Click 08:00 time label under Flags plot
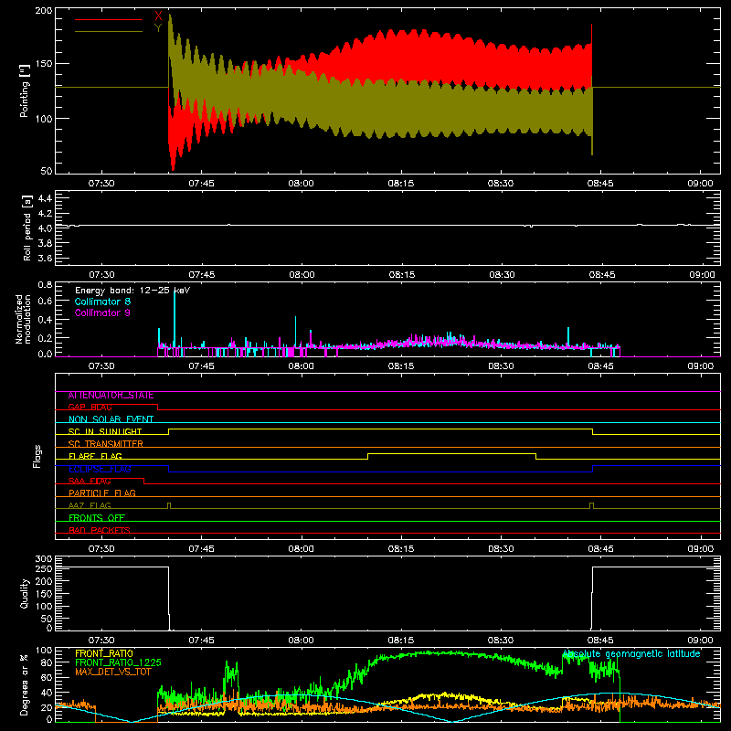 (302, 549)
